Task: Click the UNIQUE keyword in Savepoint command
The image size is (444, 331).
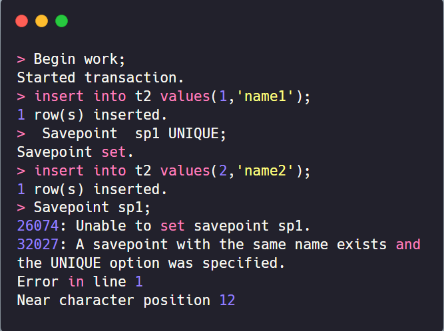Action: tap(194, 134)
